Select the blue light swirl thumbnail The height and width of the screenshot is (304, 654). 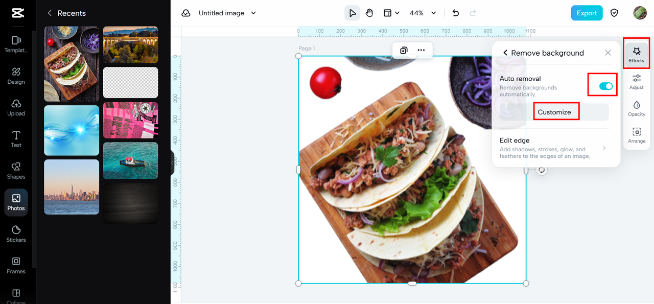72,130
